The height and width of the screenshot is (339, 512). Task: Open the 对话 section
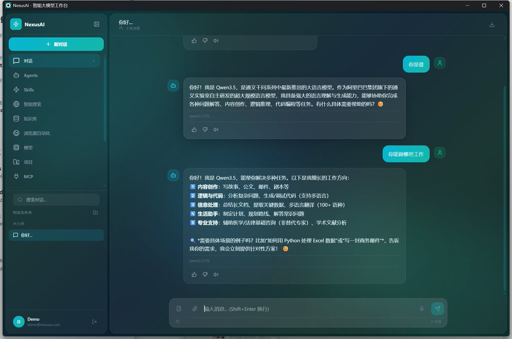(x=54, y=61)
